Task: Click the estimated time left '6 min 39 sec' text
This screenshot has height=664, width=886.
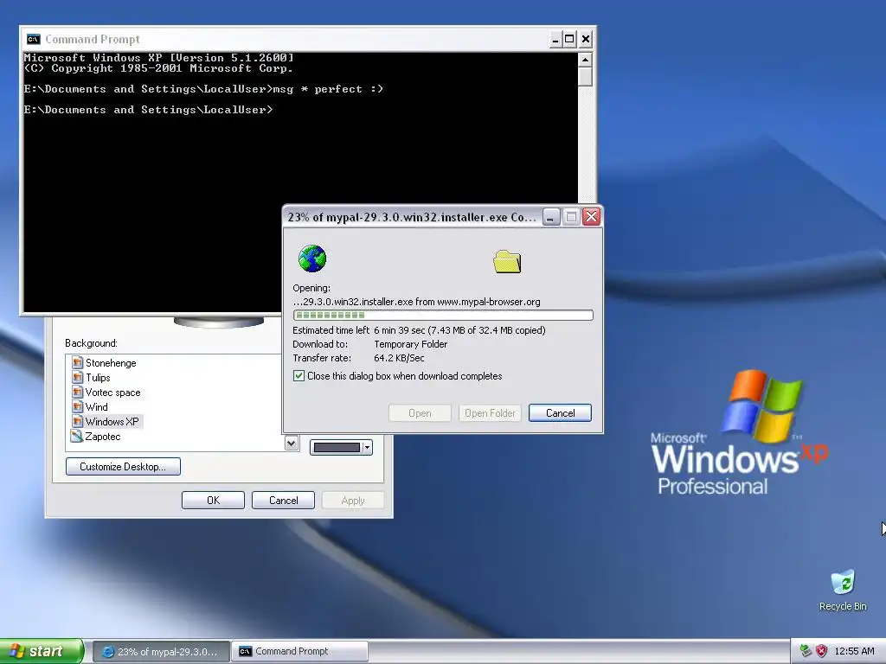Action: tap(400, 330)
